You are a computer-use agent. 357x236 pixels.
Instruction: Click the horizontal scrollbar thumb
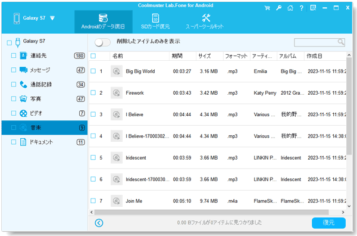pyautogui.click(x=211, y=212)
